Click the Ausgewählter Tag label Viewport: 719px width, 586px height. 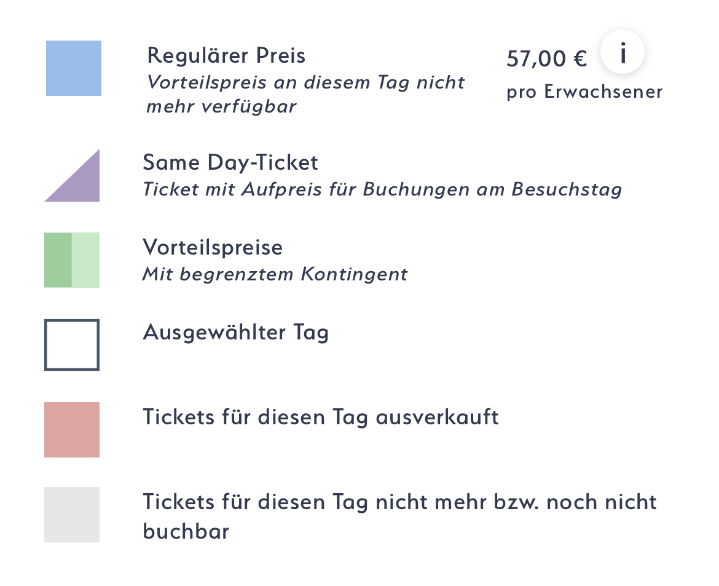pos(235,333)
